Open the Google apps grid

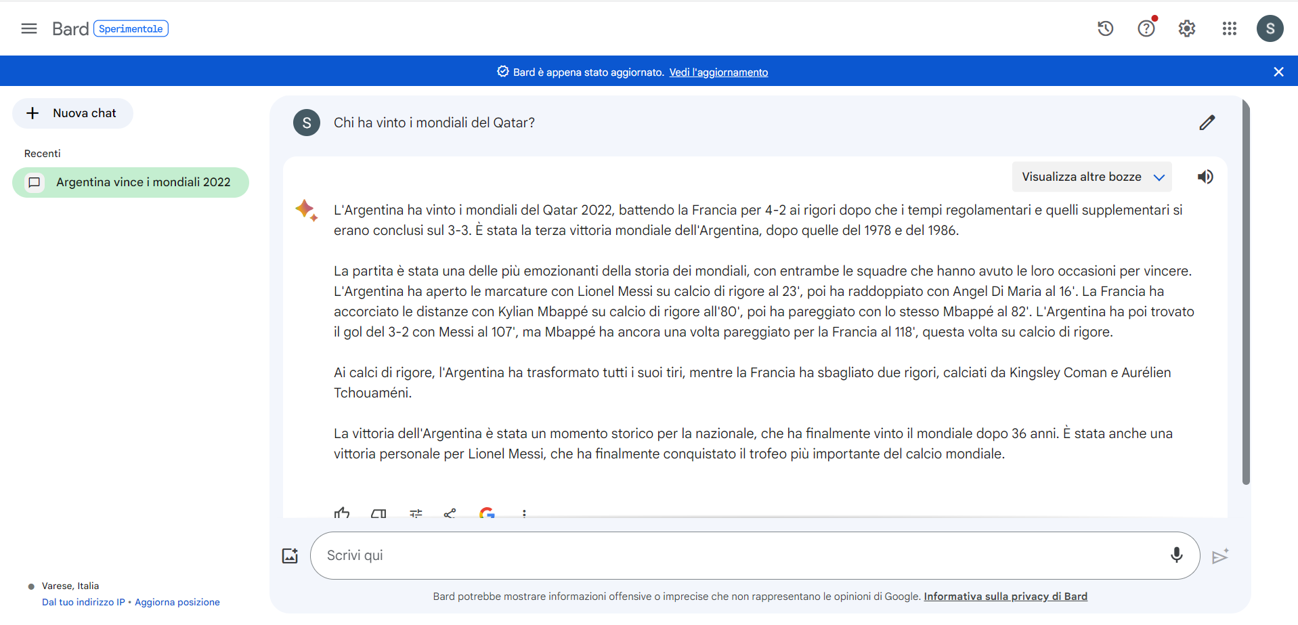[x=1230, y=28]
